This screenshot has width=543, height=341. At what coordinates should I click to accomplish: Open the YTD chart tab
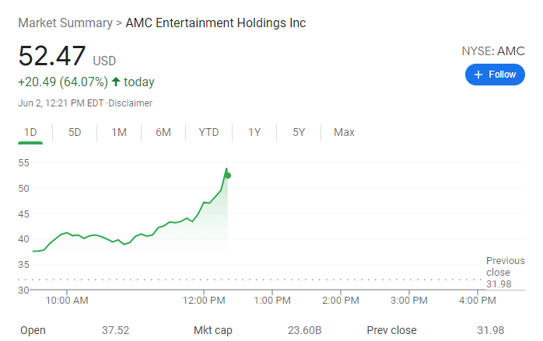[208, 132]
